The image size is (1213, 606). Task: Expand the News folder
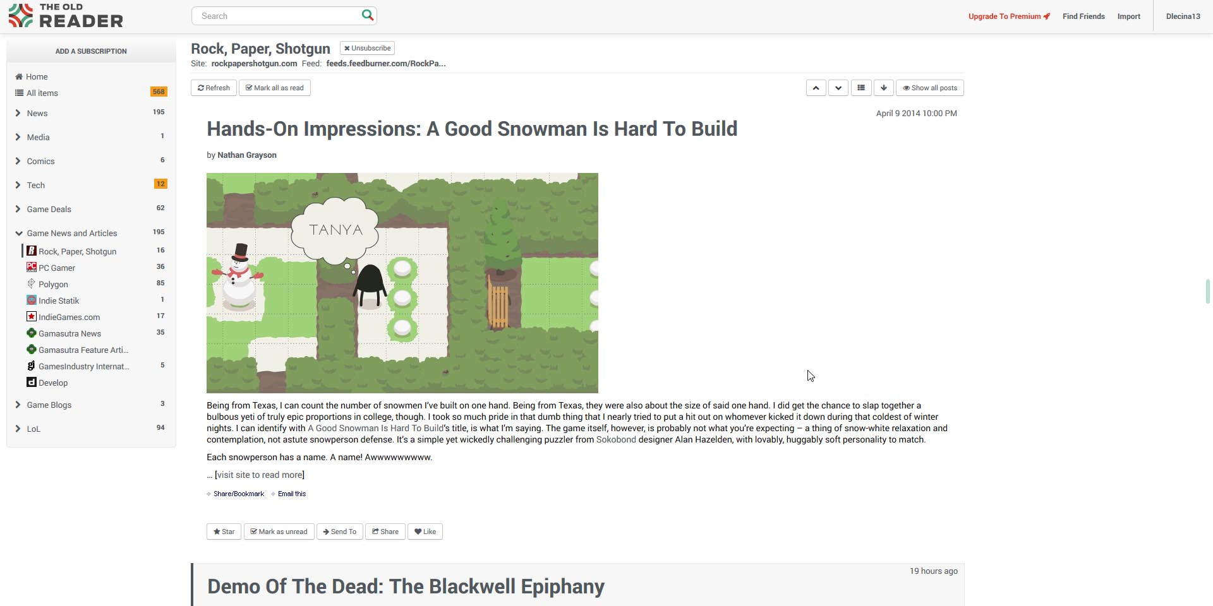point(18,113)
